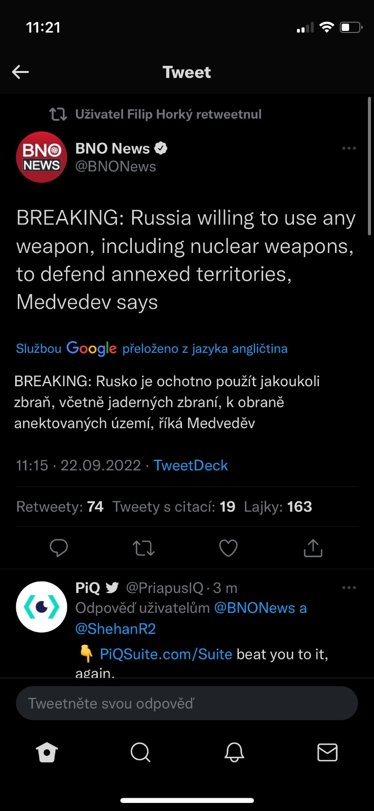Open more options for BNO News tweet
The image size is (374, 811).
pos(349,149)
